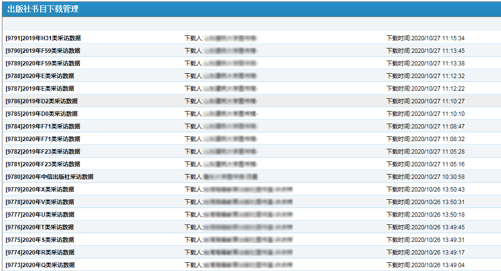Select record [9789] 2020年F59类采访数据
The width and height of the screenshot is (501, 271).
(43, 64)
